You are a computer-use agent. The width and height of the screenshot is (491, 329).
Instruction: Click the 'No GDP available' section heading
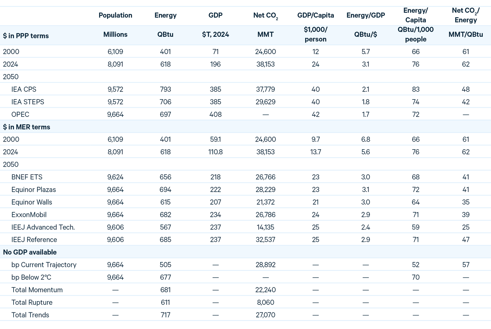pyautogui.click(x=30, y=252)
